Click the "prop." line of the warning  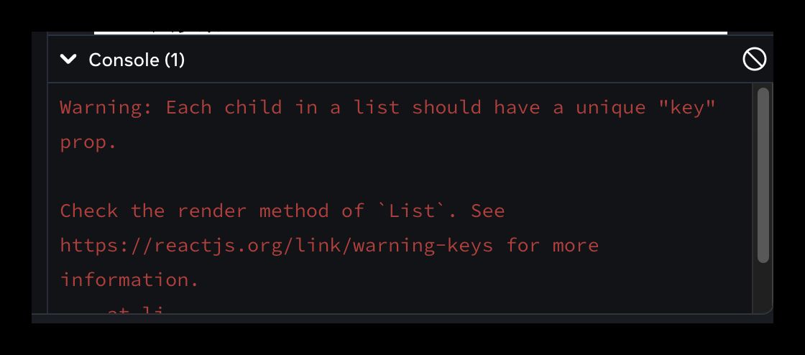click(88, 142)
